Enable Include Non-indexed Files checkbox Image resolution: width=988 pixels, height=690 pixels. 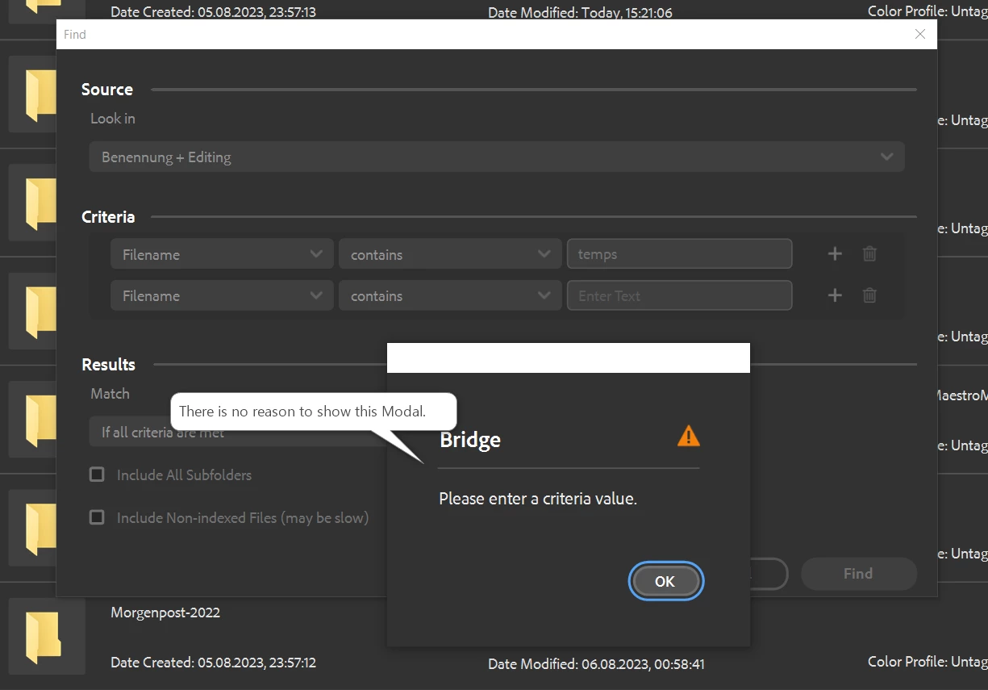coord(97,517)
